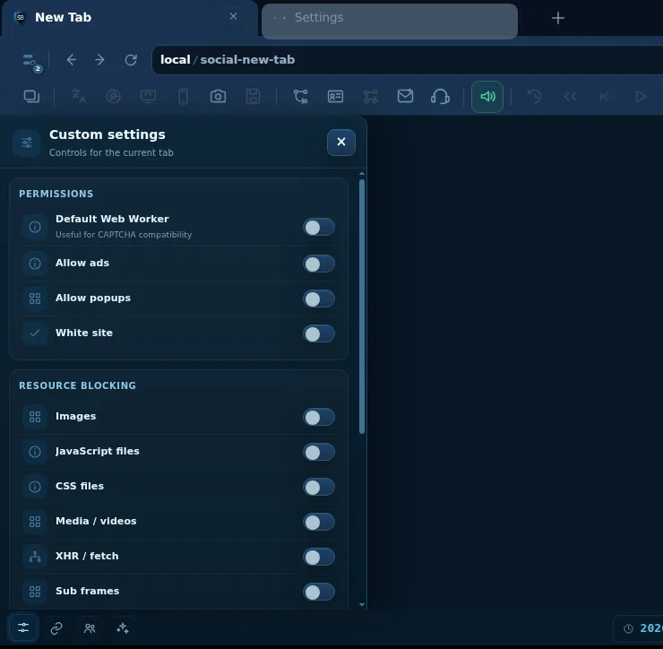663x649 pixels.
Task: Click the play triangle icon
Action: [641, 97]
